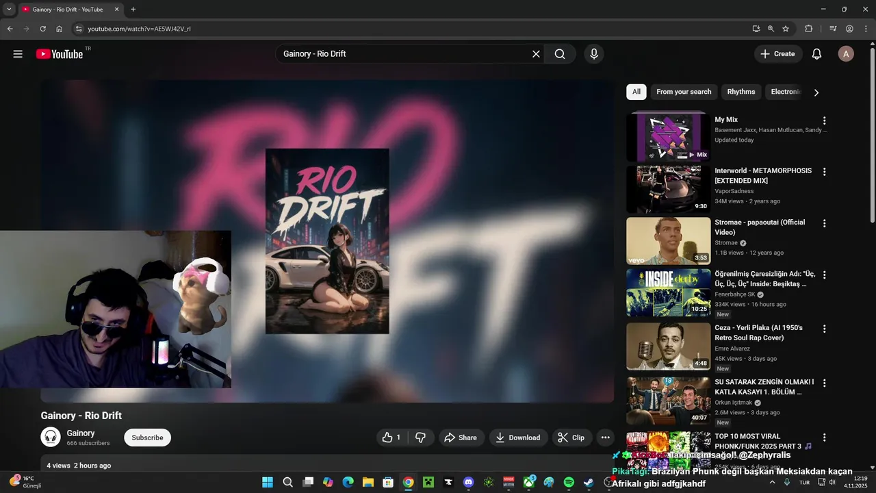
Task: Open the account avatar menu
Action: pyautogui.click(x=846, y=54)
